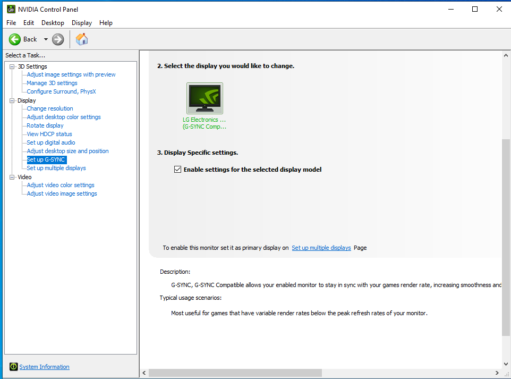Select Change resolution in task tree
Screen dimensions: 511x379
(x=50, y=108)
